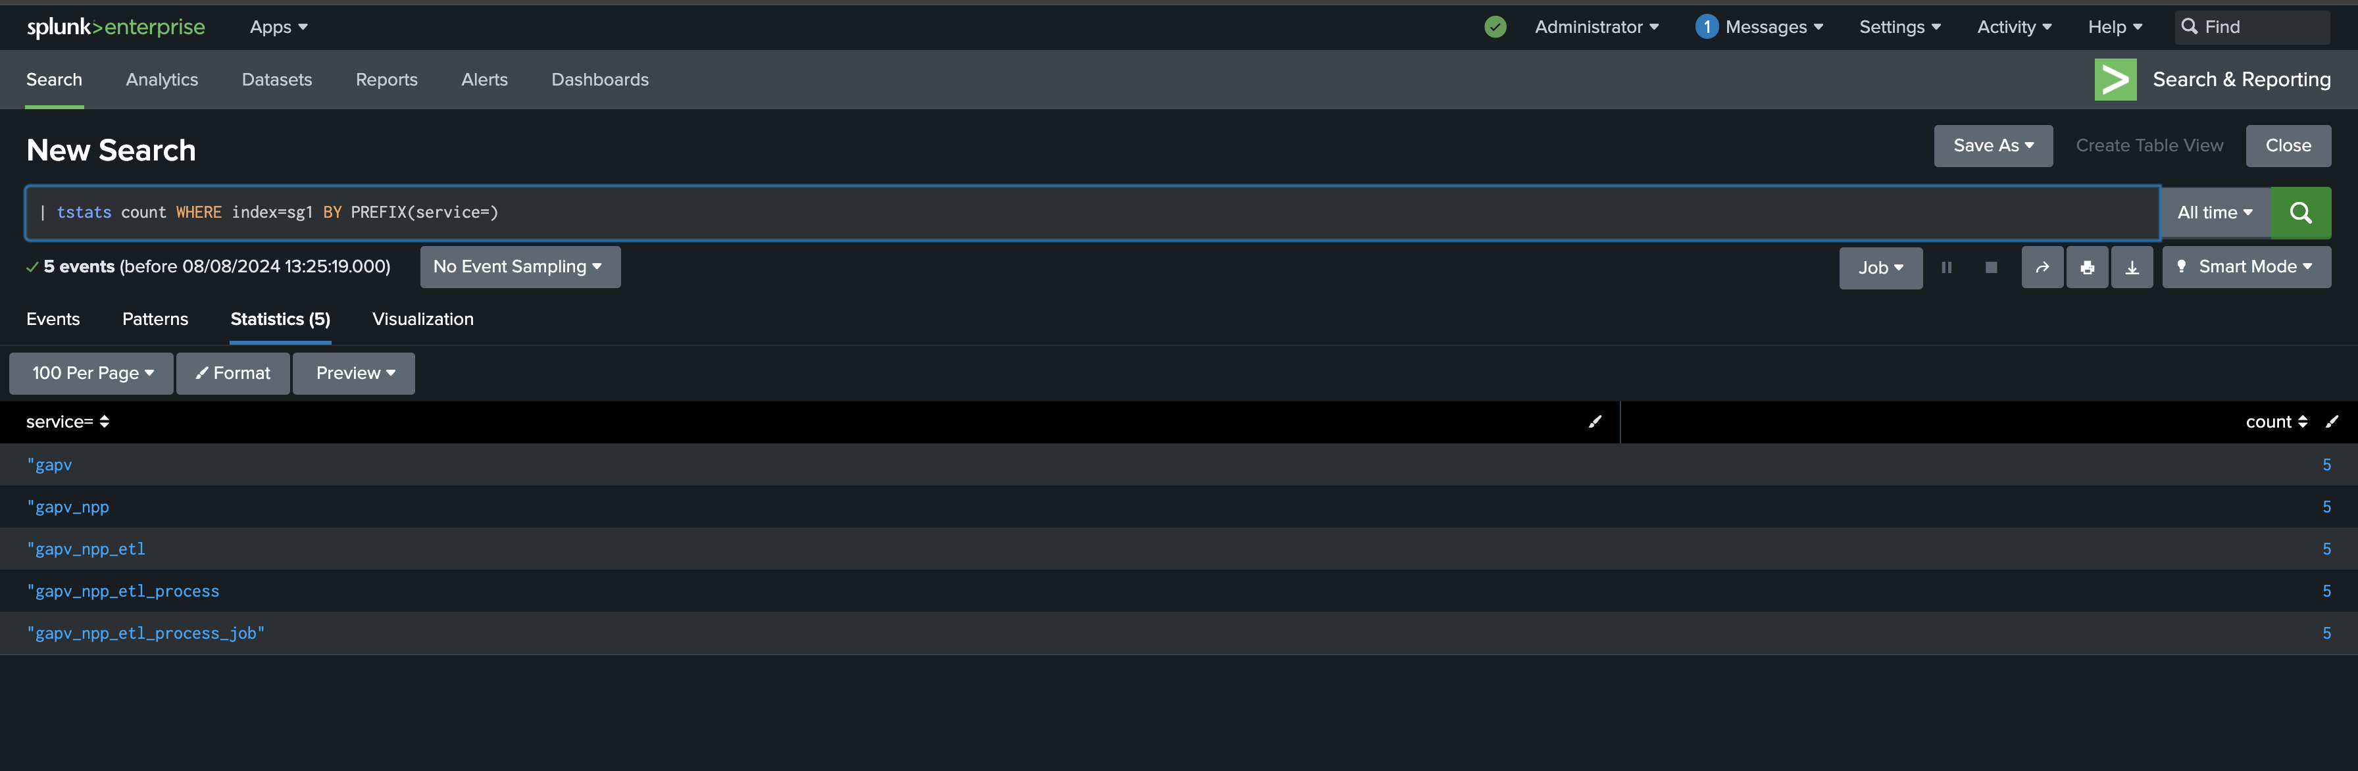Click inside the tstats search query field

[x=1092, y=212]
